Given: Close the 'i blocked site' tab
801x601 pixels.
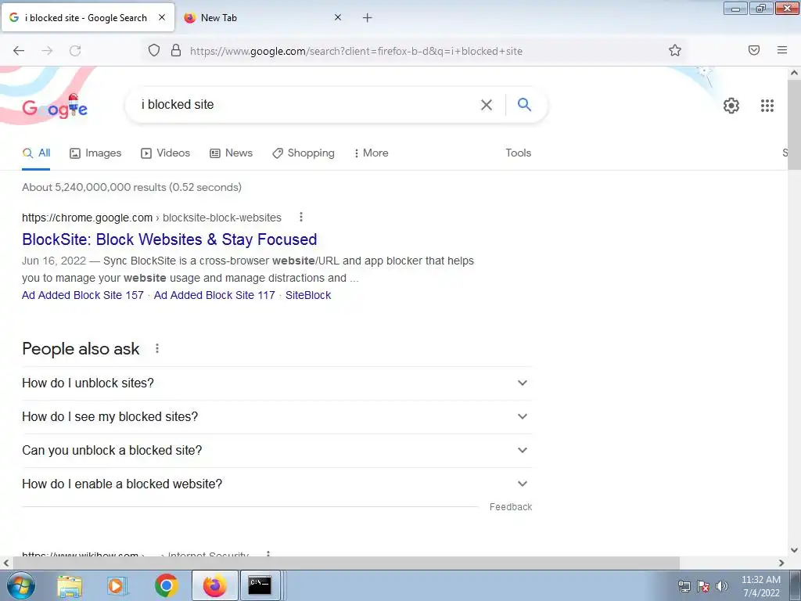Looking at the screenshot, I should (162, 17).
